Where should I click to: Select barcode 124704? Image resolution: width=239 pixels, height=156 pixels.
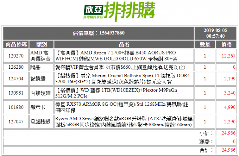tap(16, 79)
